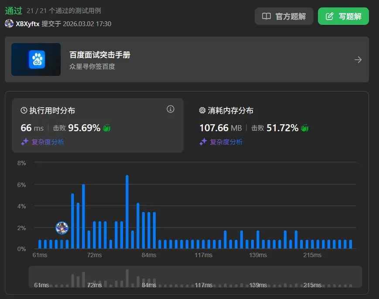This screenshot has height=299, width=379.
Task: Click the clapping hands icon beside 95.69%
Action: point(107,128)
